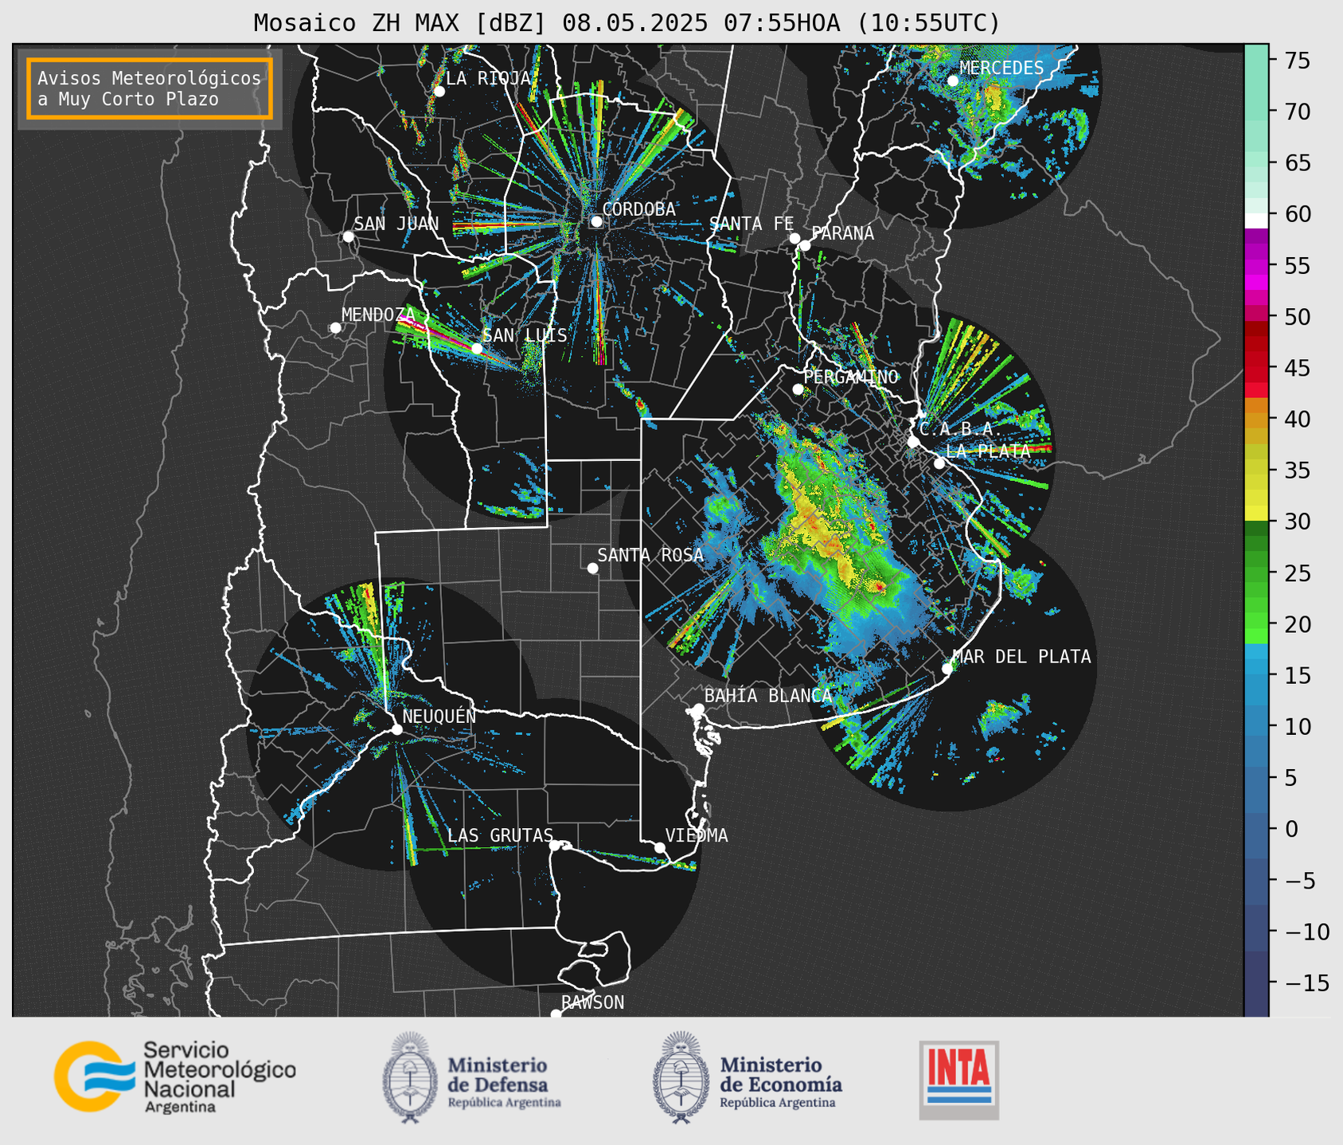
Task: Select the VIEDMA city dot
Action: pos(659,847)
